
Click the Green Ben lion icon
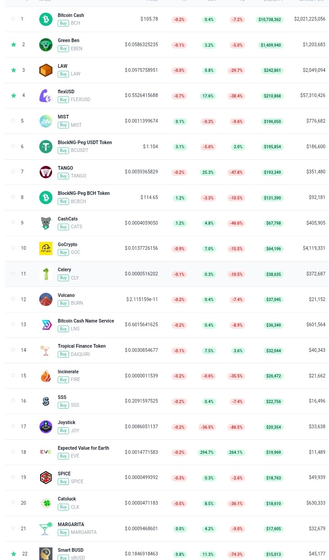(x=46, y=45)
